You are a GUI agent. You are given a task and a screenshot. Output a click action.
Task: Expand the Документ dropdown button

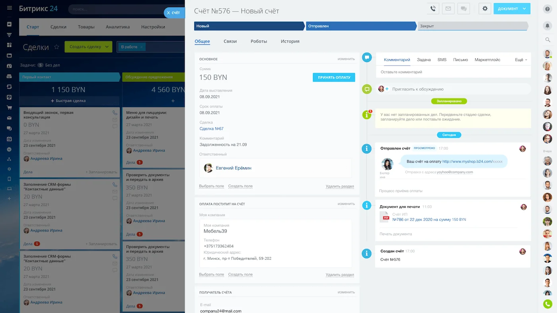[x=524, y=8]
